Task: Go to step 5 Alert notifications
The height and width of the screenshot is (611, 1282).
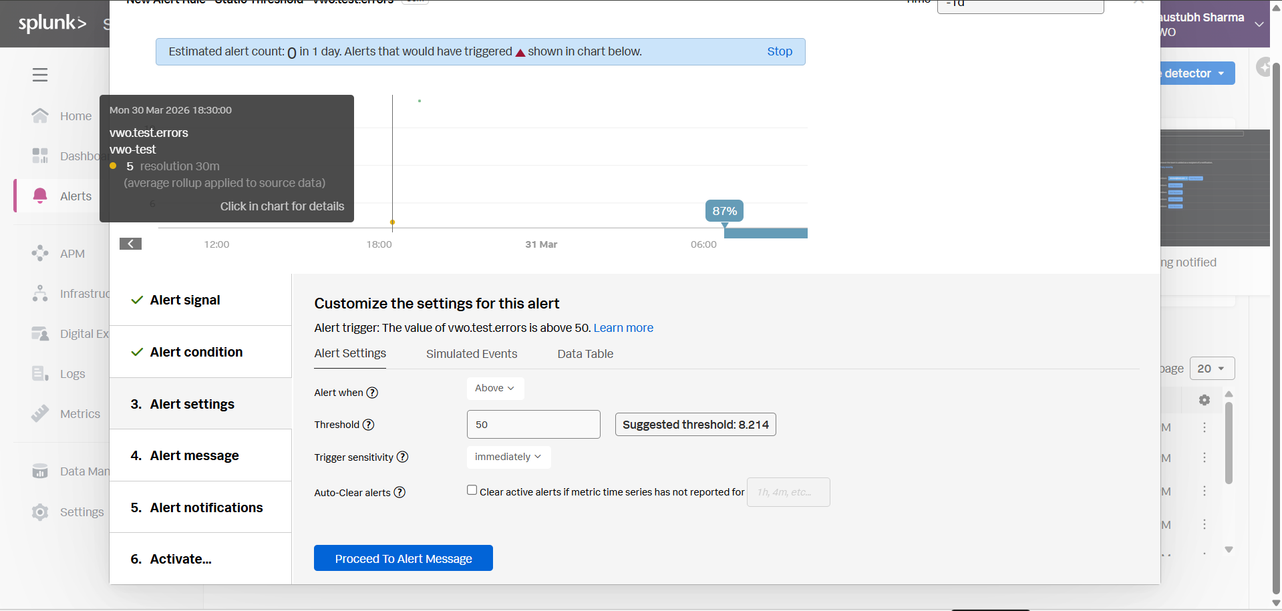Action: click(200, 507)
